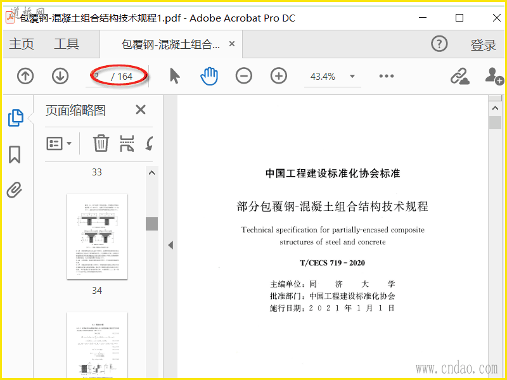Image resolution: width=507 pixels, height=380 pixels.
Task: Click the line starting with 批准部门
Action: pos(332,296)
